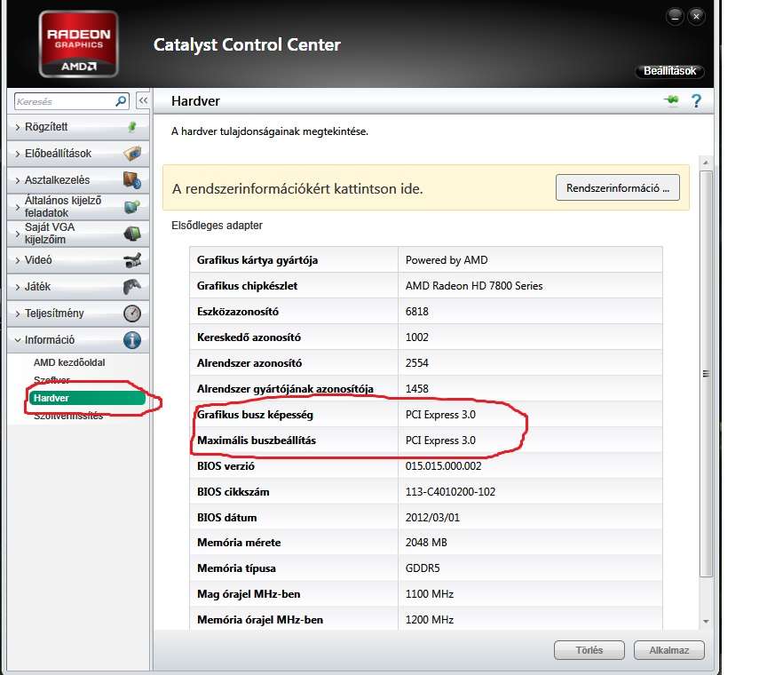The height and width of the screenshot is (675, 767).
Task: Click the Grafikus chipkészlet label
Action: pyautogui.click(x=247, y=286)
